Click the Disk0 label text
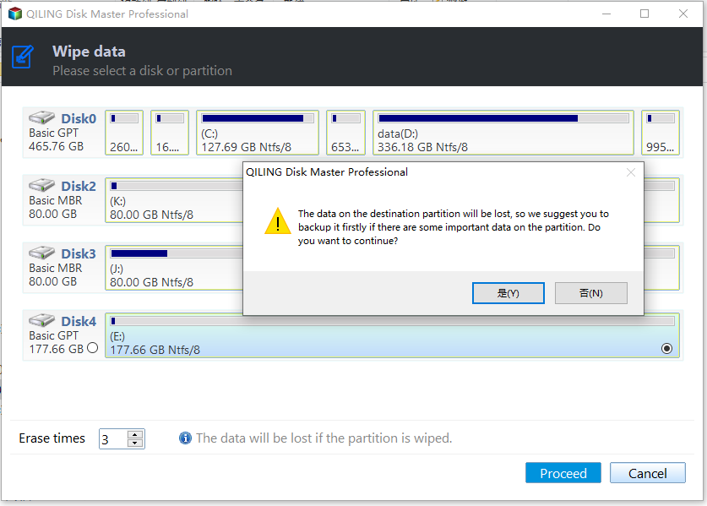Viewport: 707px width, 506px height. 79,118
